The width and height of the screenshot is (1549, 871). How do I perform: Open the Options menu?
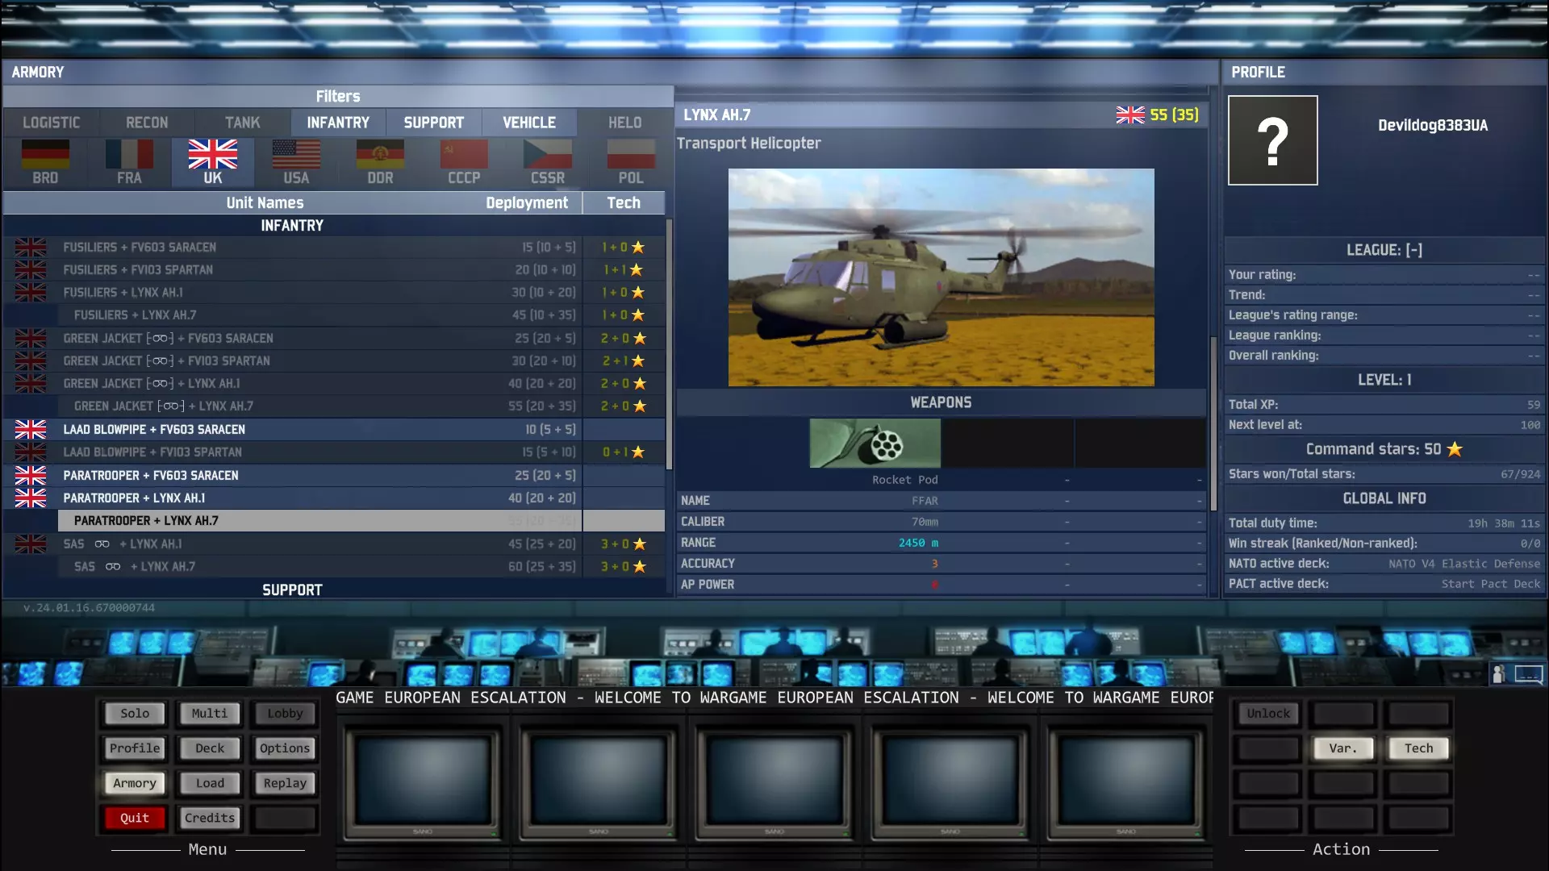[x=285, y=748]
